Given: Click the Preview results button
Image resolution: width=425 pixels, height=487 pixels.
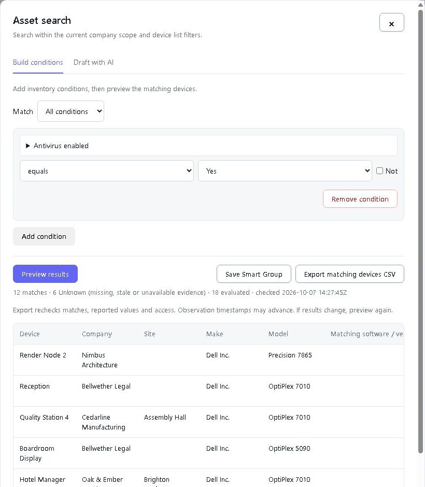Looking at the screenshot, I should coord(46,274).
